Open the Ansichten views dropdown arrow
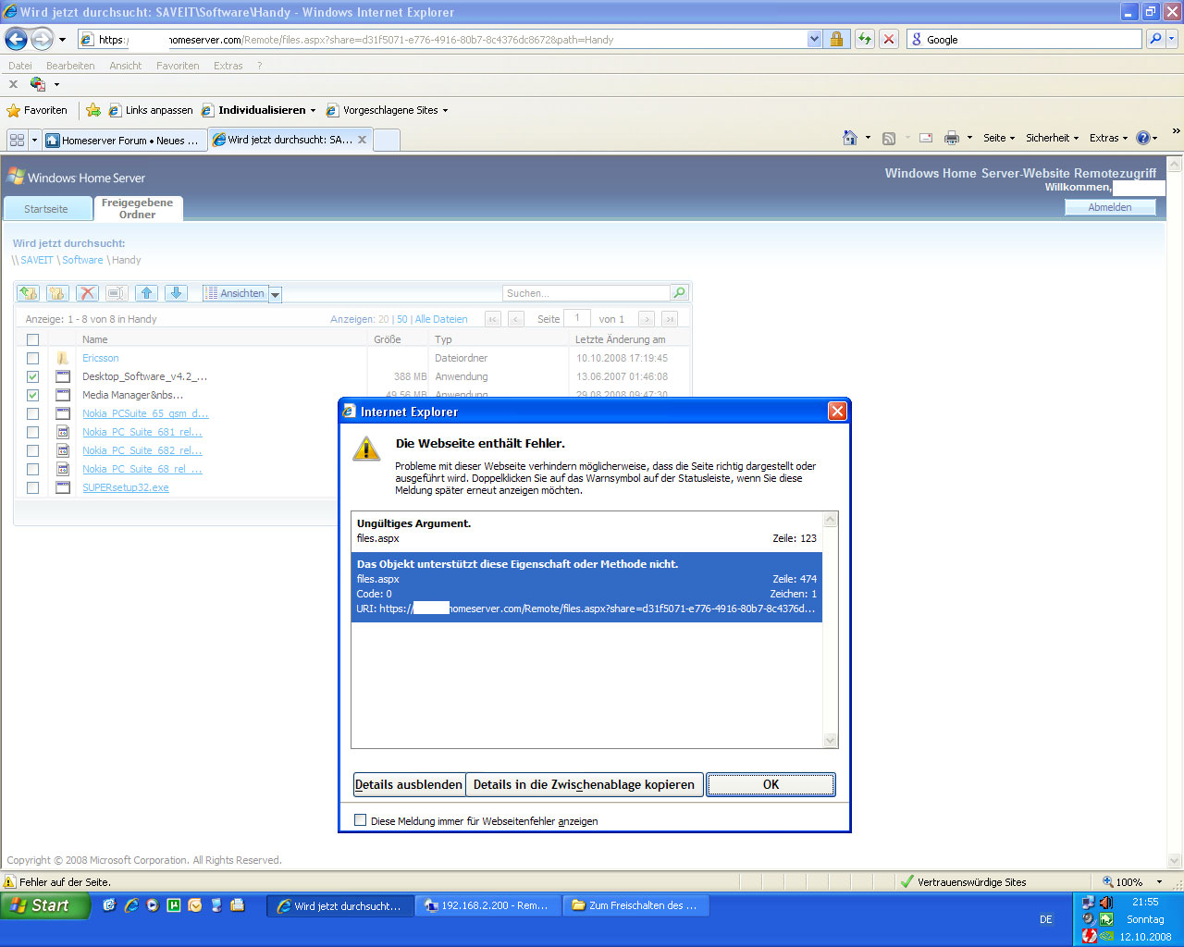 [275, 294]
